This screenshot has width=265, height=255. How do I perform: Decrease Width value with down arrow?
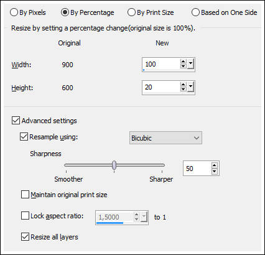(x=183, y=67)
